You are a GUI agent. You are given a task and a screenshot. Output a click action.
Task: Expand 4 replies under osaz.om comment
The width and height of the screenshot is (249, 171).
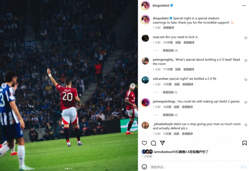click(170, 50)
